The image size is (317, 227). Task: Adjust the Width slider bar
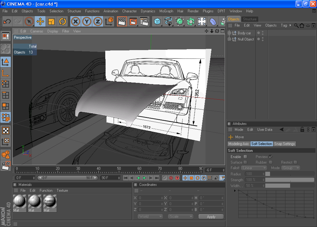[290, 186]
